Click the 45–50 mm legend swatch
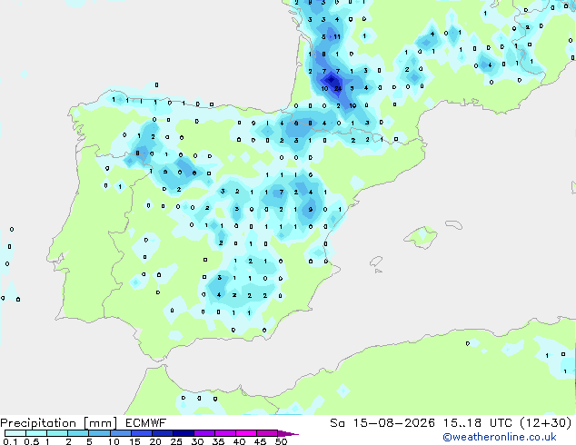The width and height of the screenshot is (576, 445). [x=267, y=433]
